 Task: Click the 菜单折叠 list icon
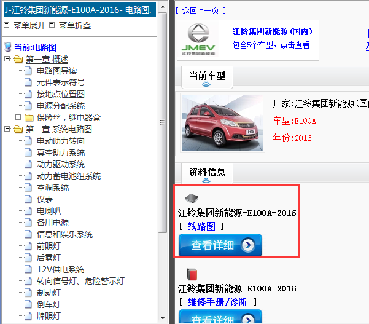point(52,25)
